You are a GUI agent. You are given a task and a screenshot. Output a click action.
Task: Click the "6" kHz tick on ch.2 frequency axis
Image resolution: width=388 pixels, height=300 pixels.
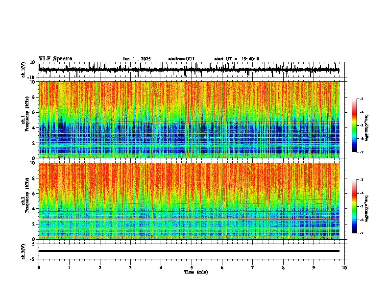pos(34,194)
